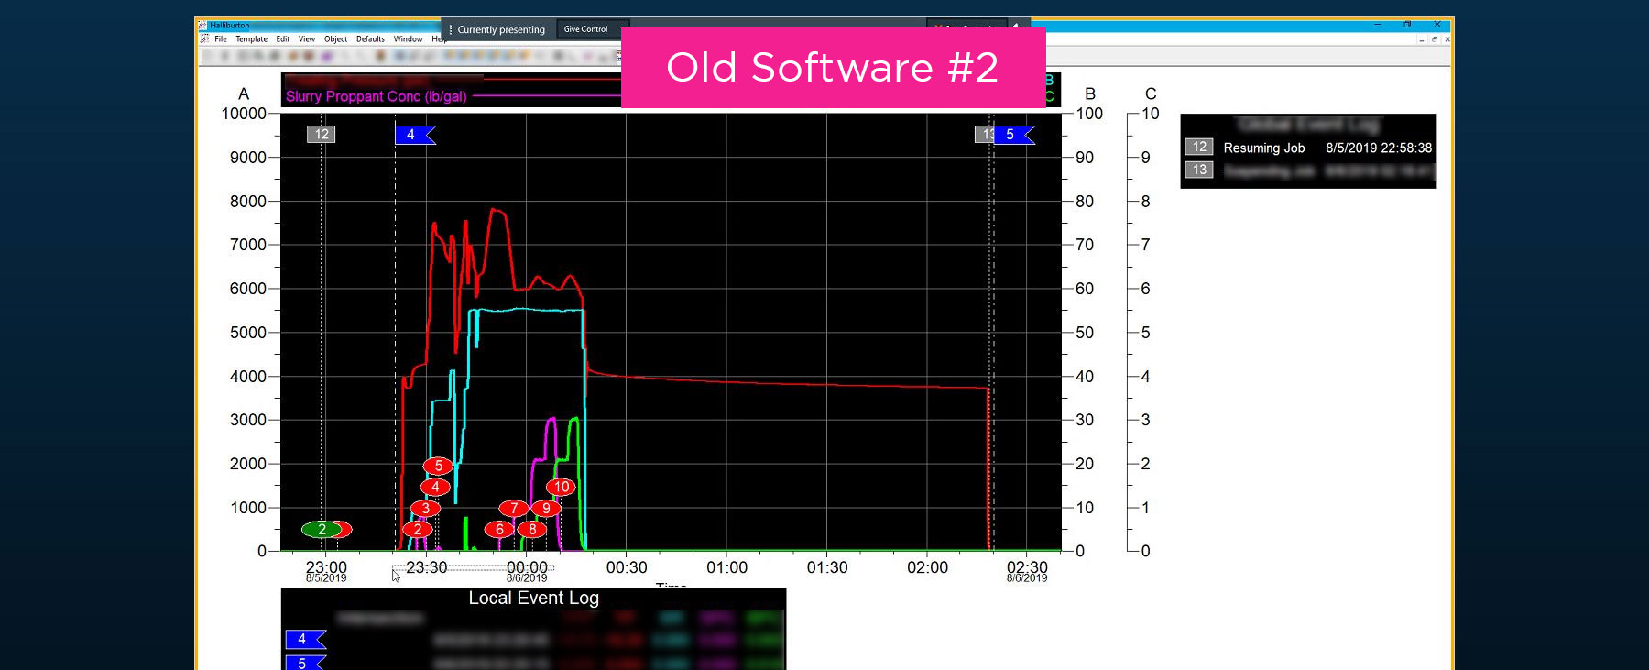The height and width of the screenshot is (670, 1649).
Task: Open the Defaults menu
Action: click(x=370, y=39)
